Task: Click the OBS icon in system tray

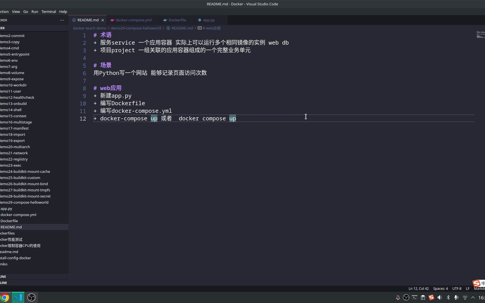Action: pos(406,298)
